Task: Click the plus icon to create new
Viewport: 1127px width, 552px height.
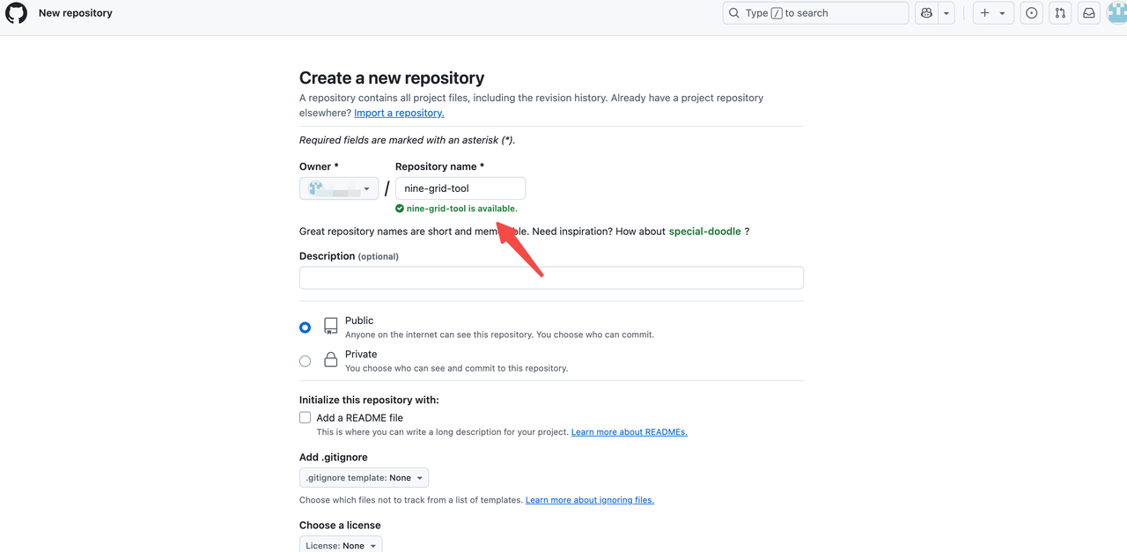Action: click(985, 13)
